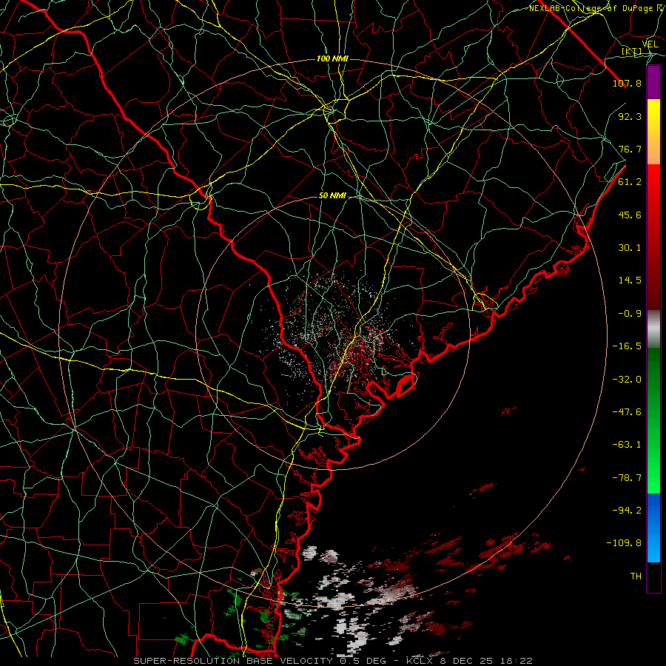Select the Super-Resolution Base Velocity caption
The height and width of the screenshot is (666, 666).
333,661
